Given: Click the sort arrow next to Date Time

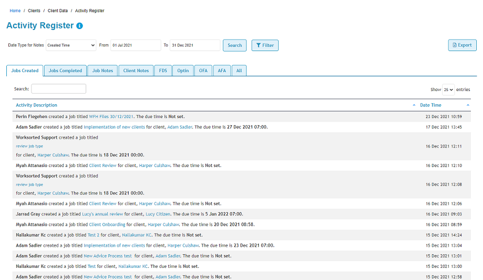Looking at the screenshot, I should tap(468, 105).
